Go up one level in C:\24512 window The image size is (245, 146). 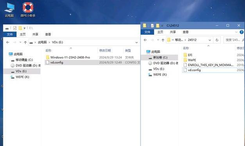(163, 40)
